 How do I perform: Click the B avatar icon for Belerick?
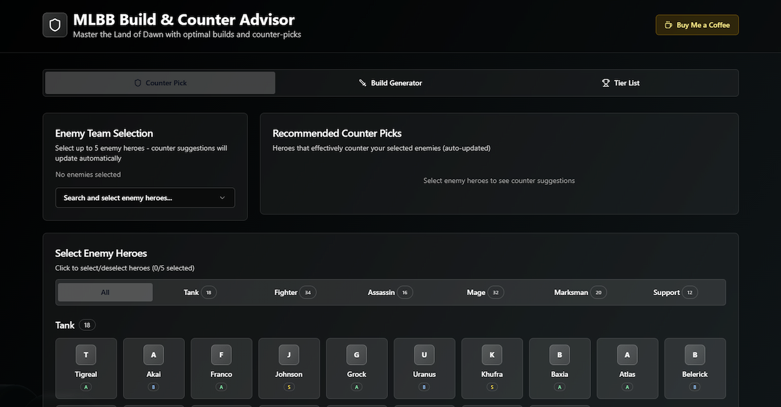pos(695,355)
